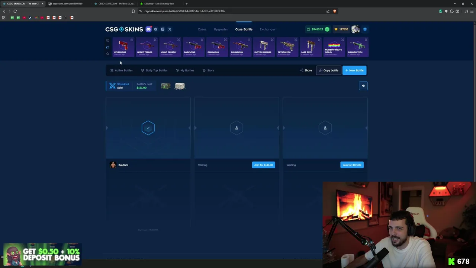Open the Button Masher drop card
Viewport: 476px width, 268px height.
264,47
